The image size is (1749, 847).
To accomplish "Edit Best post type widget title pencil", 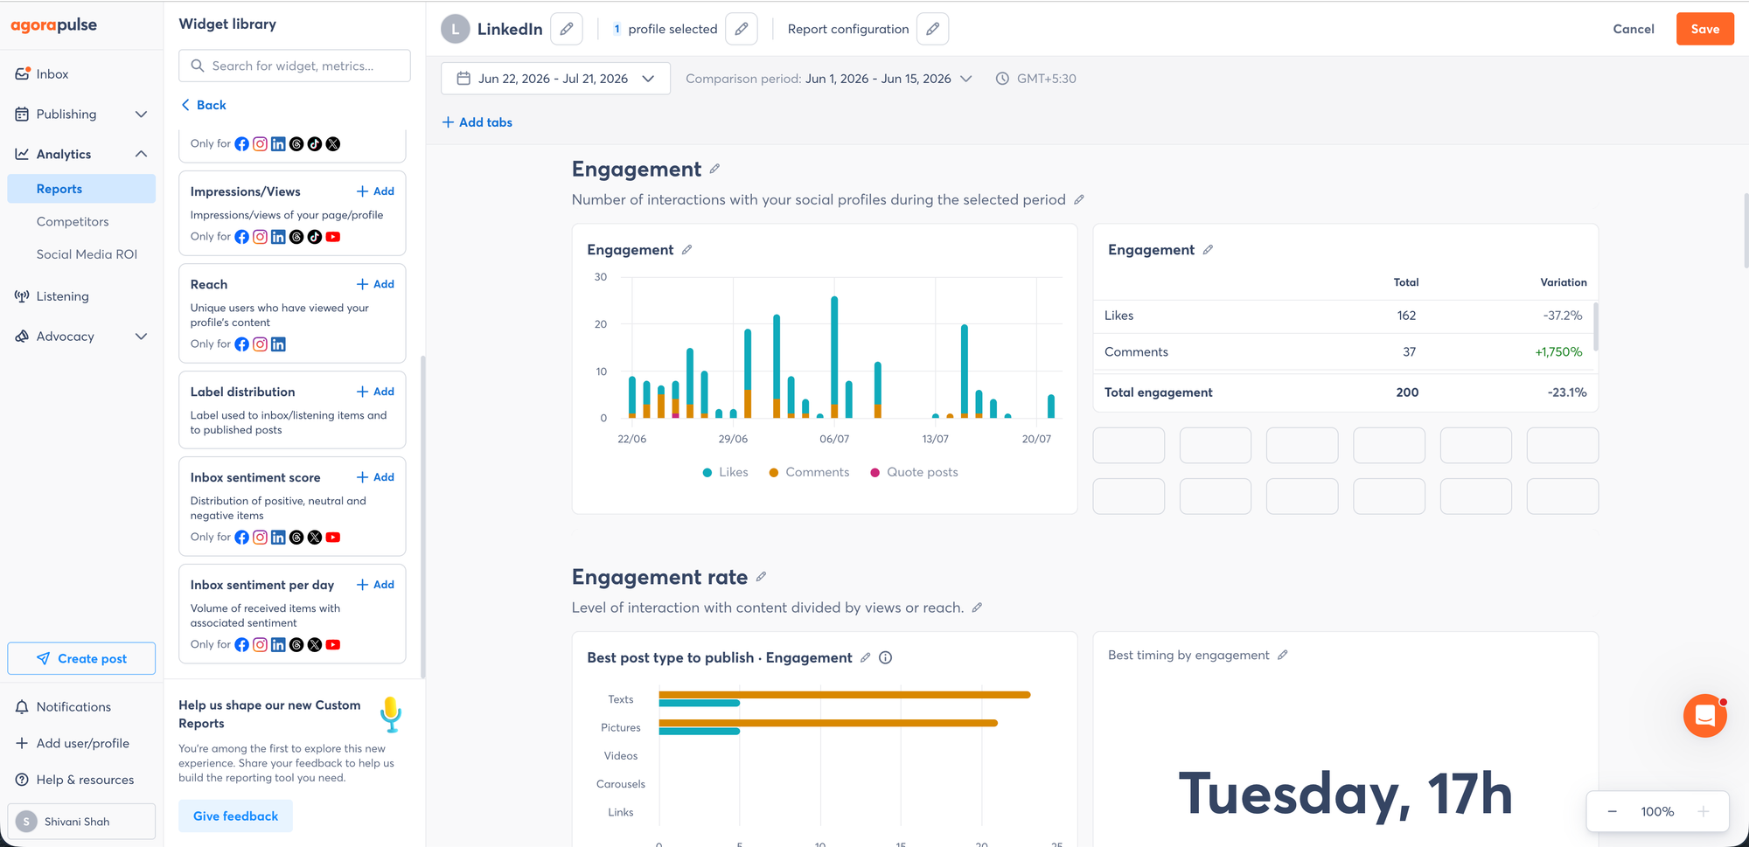I will pyautogui.click(x=865, y=657).
